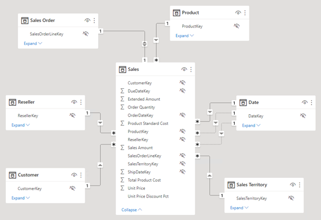The width and height of the screenshot is (321, 220).
Task: Expand the Product table fields
Action: click(x=184, y=35)
